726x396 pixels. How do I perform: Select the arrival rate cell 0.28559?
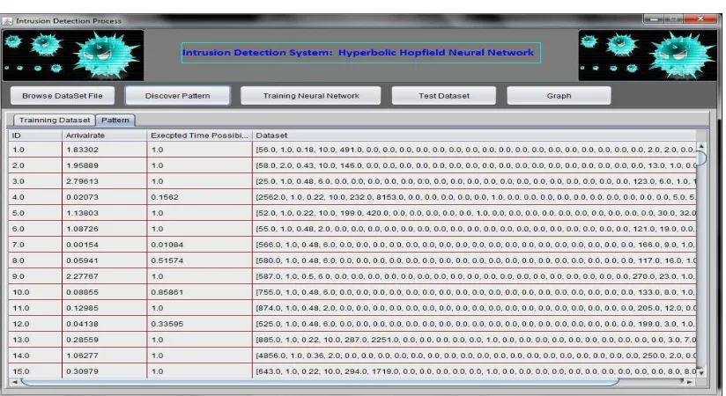(105, 340)
